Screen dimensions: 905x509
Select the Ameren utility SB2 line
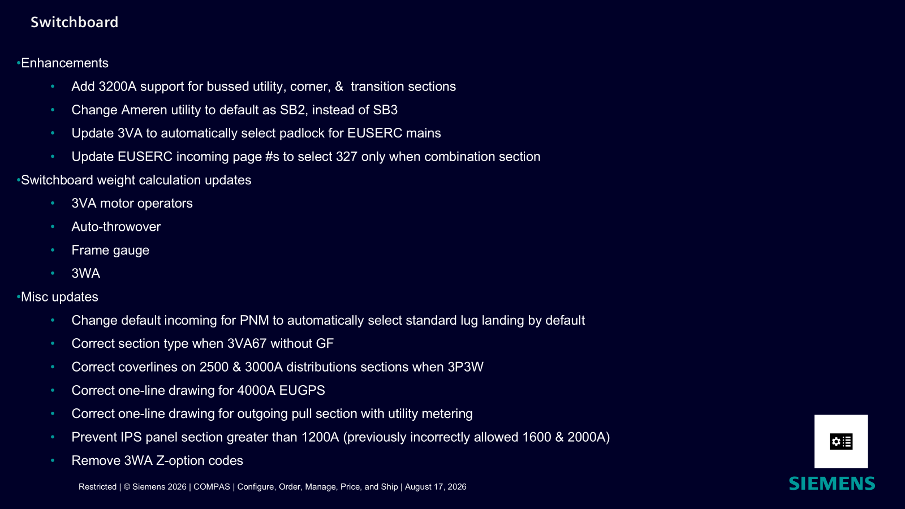[235, 110]
